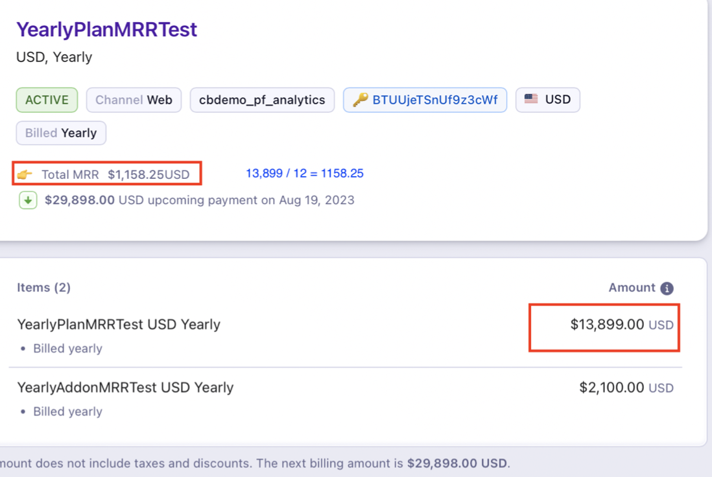Select the ACTIVE status badge
The height and width of the screenshot is (477, 712).
tap(47, 100)
